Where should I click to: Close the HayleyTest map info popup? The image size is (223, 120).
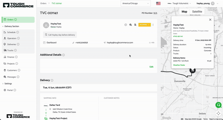tap(210, 20)
